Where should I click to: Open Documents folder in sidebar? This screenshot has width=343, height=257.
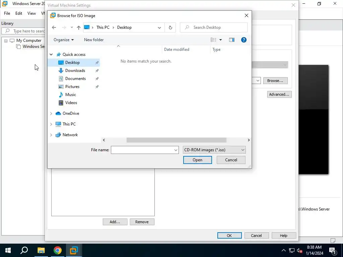click(75, 79)
